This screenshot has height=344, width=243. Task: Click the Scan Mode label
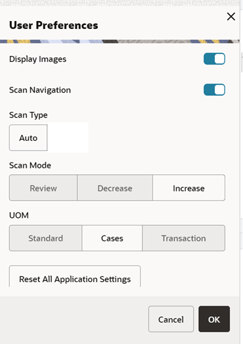coord(30,165)
